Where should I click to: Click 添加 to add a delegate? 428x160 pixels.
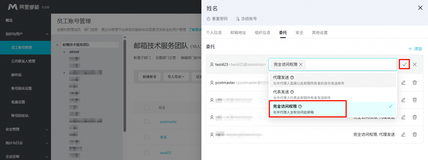[415, 49]
